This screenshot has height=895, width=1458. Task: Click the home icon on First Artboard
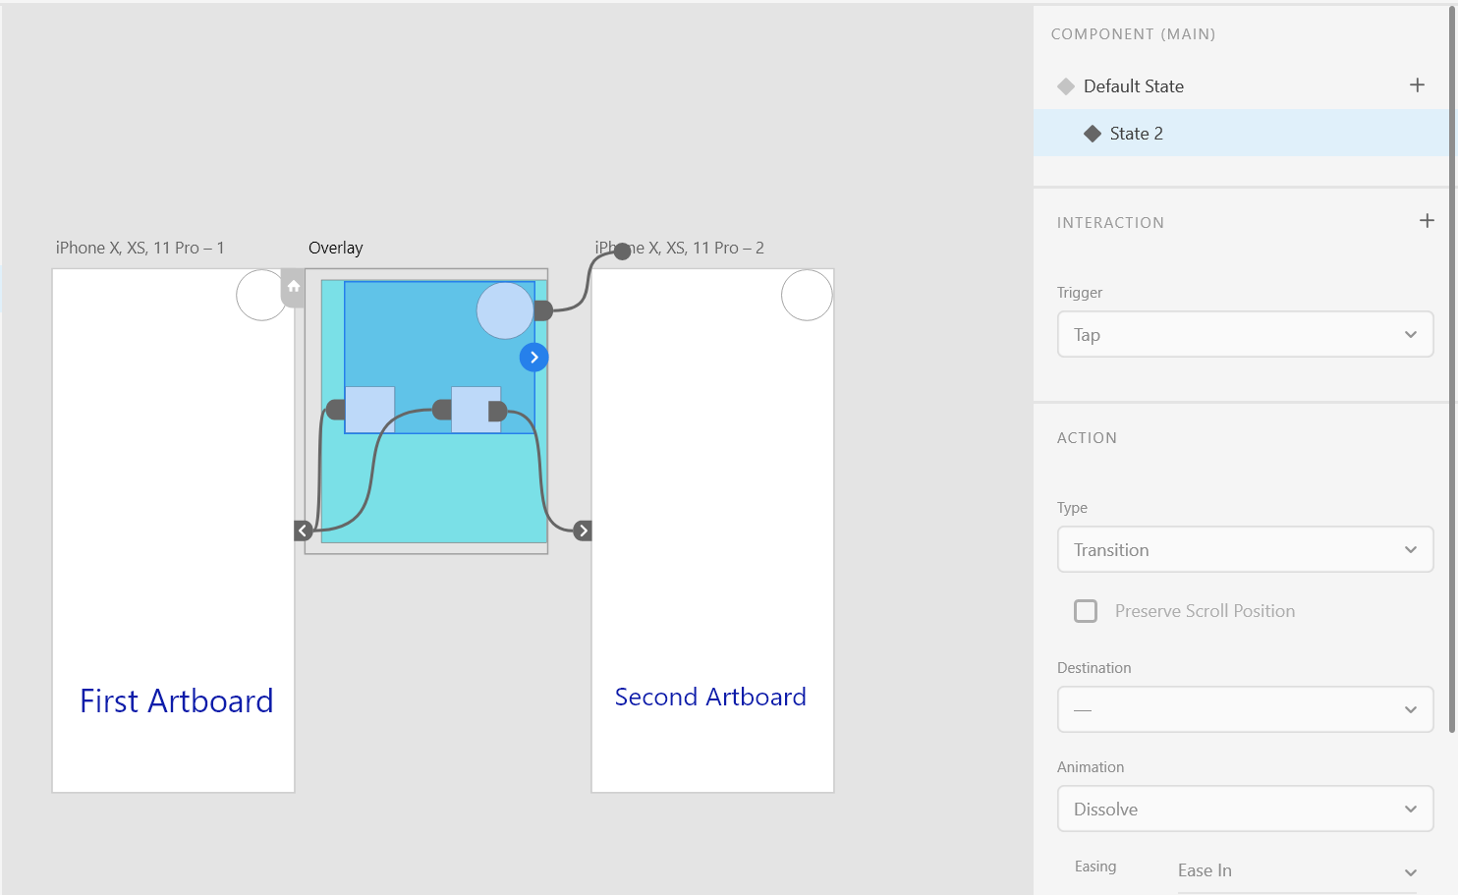tap(293, 287)
